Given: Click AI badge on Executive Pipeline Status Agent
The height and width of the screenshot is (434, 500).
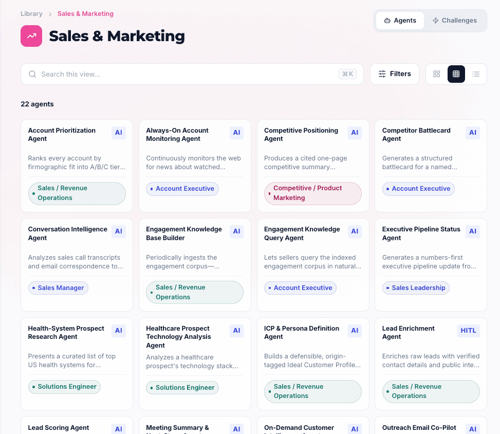Looking at the screenshot, I should (x=473, y=231).
